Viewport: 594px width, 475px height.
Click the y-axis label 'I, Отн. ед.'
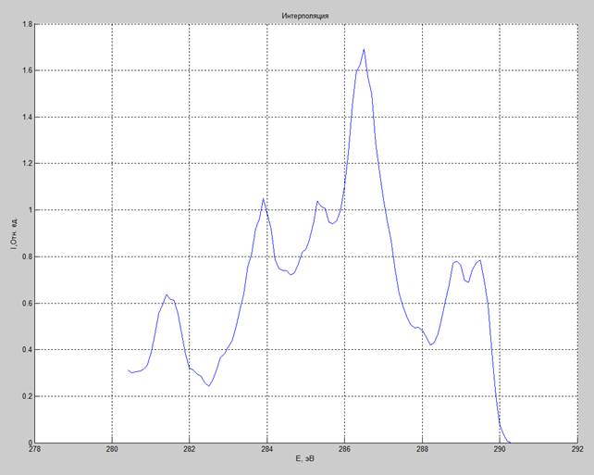coord(14,233)
